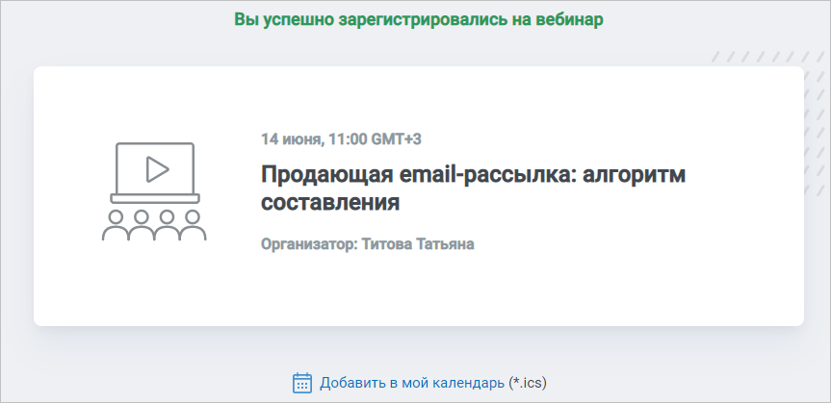Click the word "алгоритм" in the title
This screenshot has width=831, height=403.
tap(634, 174)
